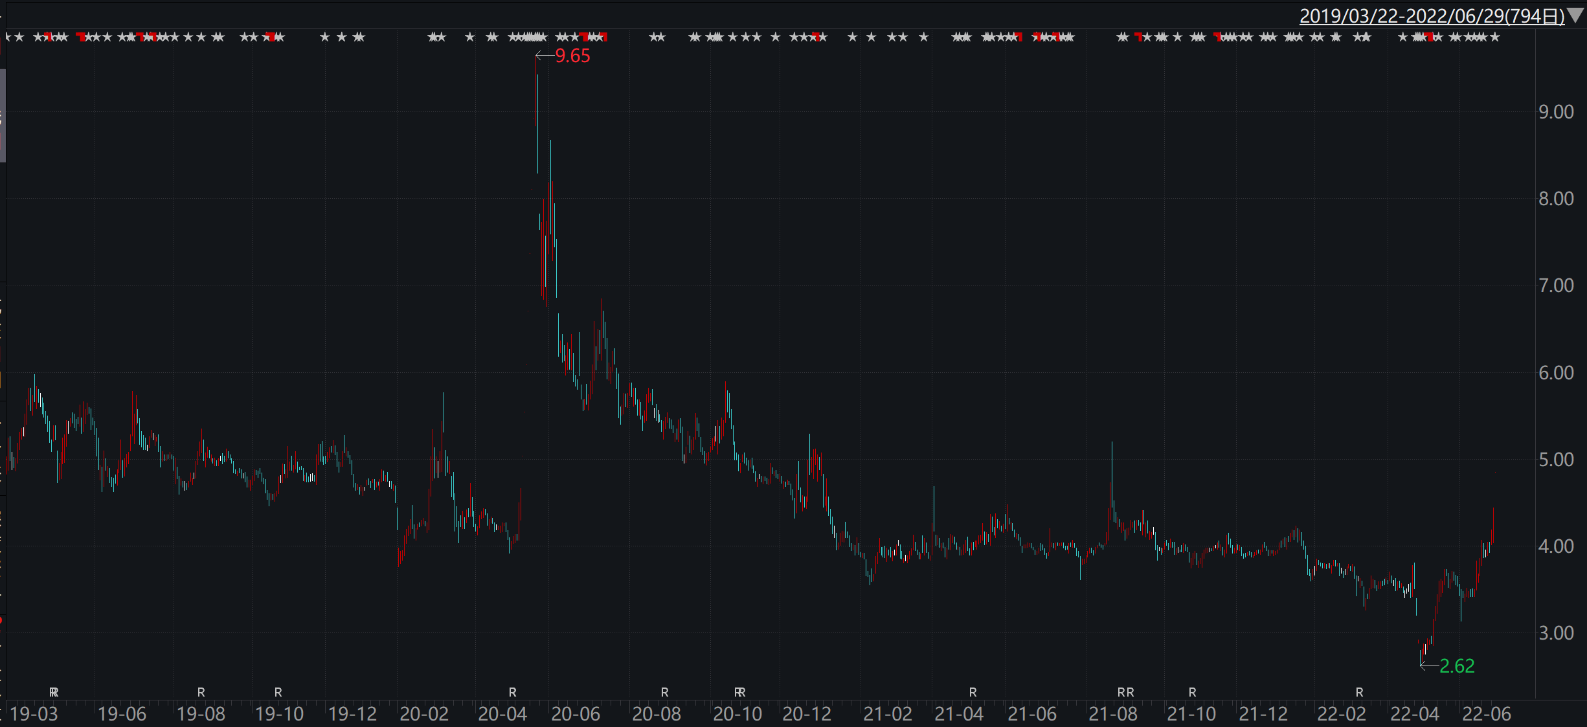Click the R marker above 21-10

(1193, 692)
